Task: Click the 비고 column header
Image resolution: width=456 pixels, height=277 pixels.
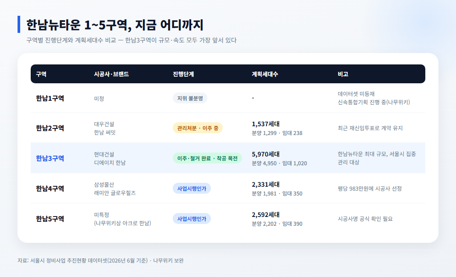Action: [343, 74]
